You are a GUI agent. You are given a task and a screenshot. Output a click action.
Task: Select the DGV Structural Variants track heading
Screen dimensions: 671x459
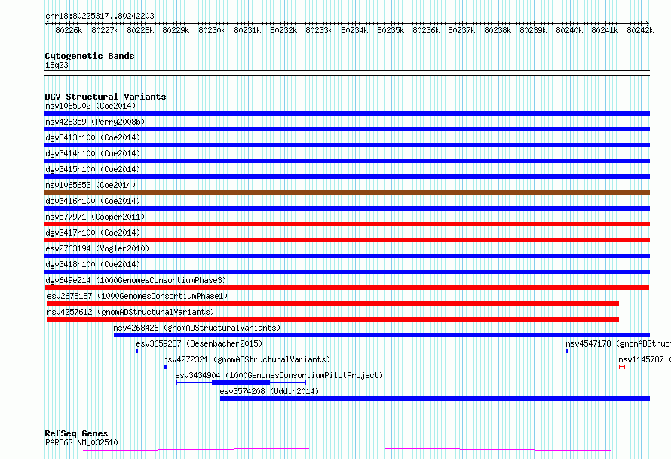[106, 97]
